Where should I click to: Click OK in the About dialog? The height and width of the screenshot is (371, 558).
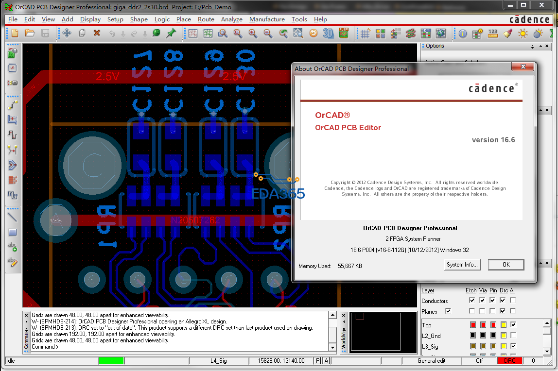coord(506,265)
